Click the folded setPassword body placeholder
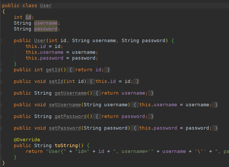Screen dimensions: 229x167 (x=175, y=128)
